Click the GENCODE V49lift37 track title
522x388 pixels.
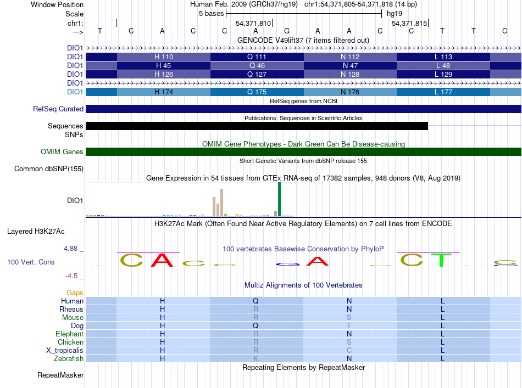[x=303, y=40]
